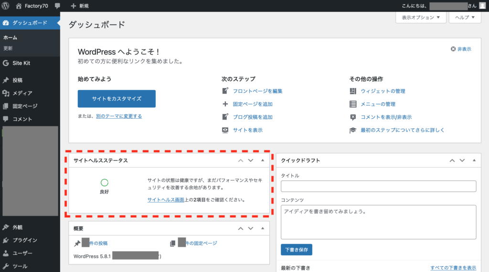
Task: Open 更新 submenu item
Action: tap(8, 48)
